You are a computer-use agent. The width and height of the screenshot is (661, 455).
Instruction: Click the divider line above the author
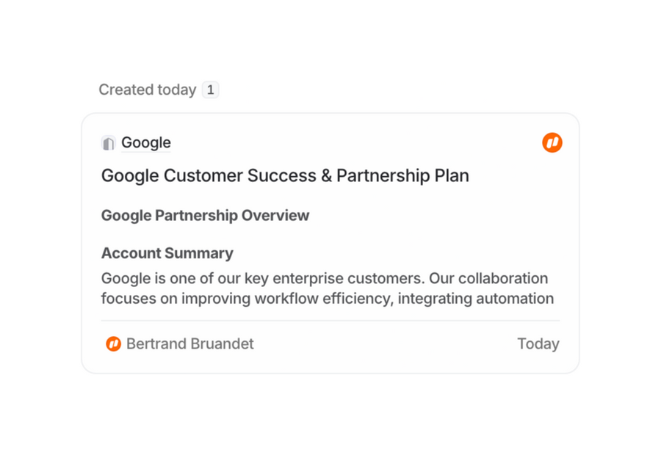(330, 321)
